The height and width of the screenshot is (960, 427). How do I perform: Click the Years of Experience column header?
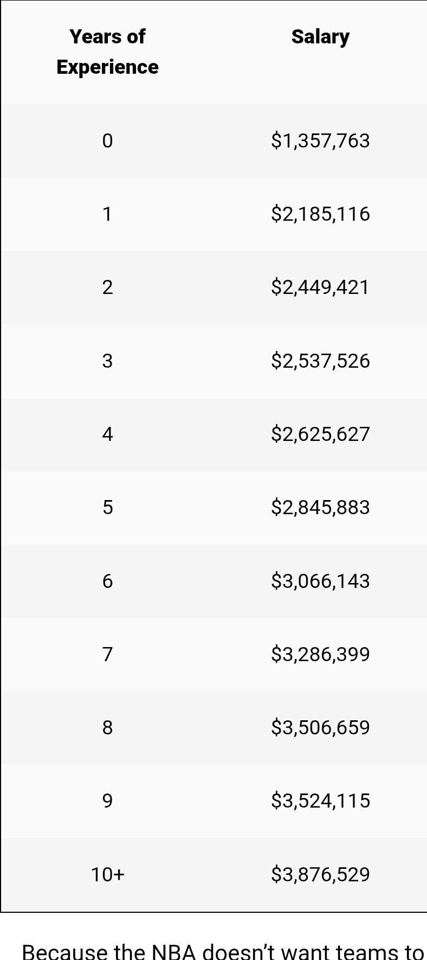coord(107,52)
